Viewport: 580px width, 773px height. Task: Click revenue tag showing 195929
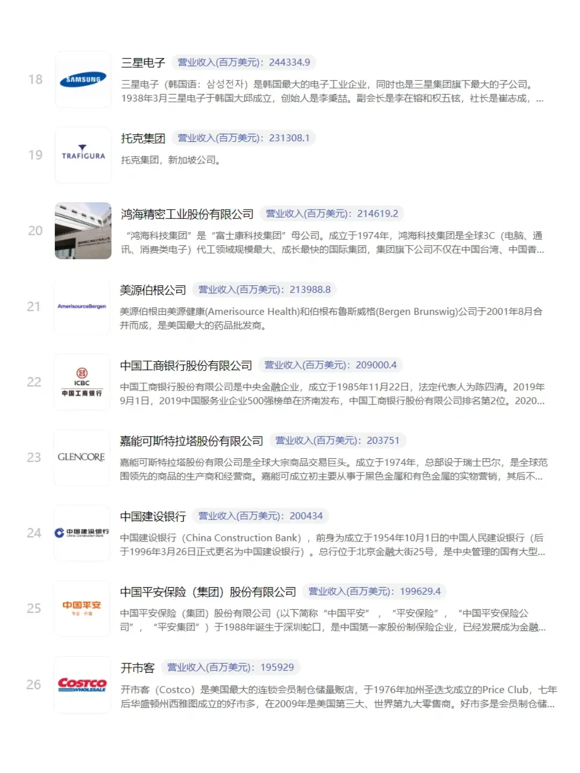(230, 667)
